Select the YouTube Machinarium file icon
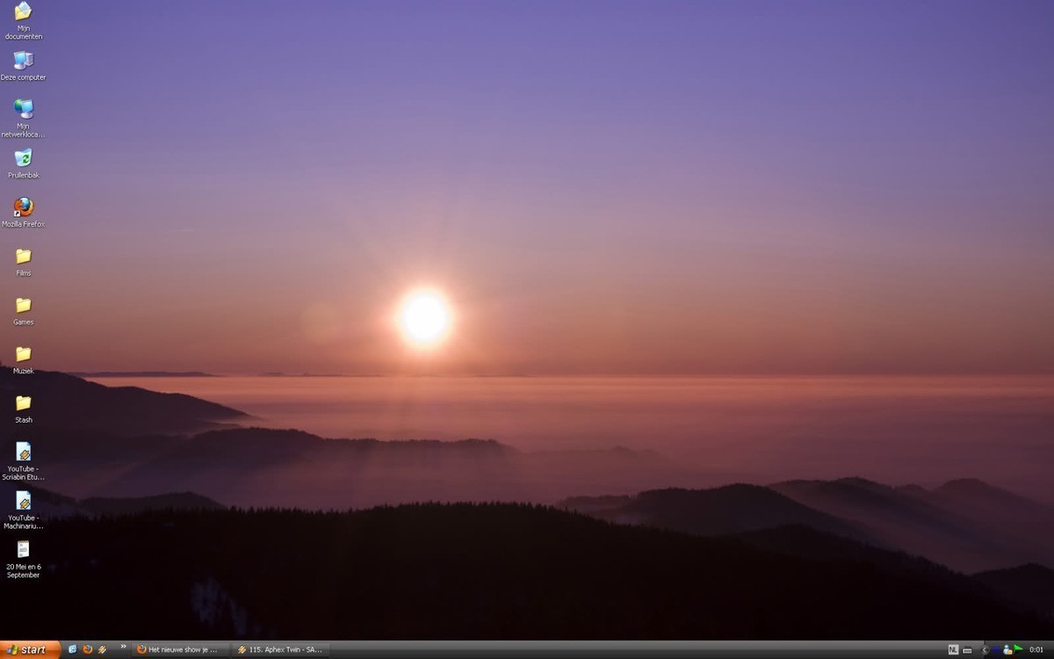 click(x=23, y=501)
